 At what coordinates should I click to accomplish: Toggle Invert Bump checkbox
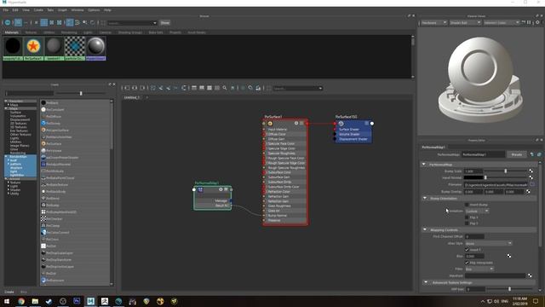[467, 205]
